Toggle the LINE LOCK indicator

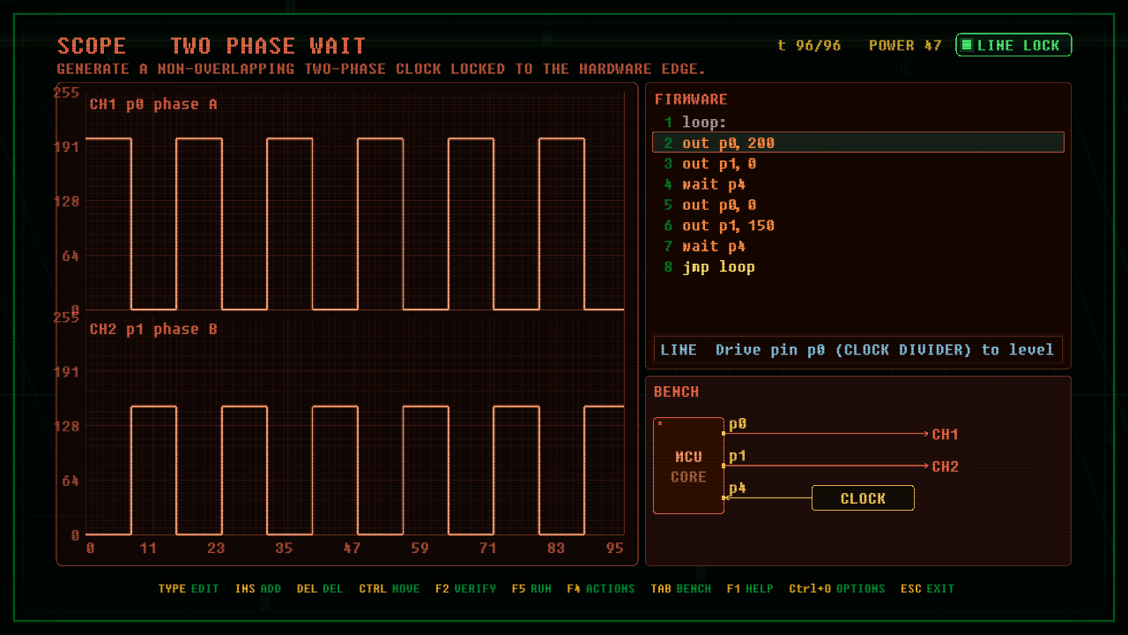point(1013,45)
